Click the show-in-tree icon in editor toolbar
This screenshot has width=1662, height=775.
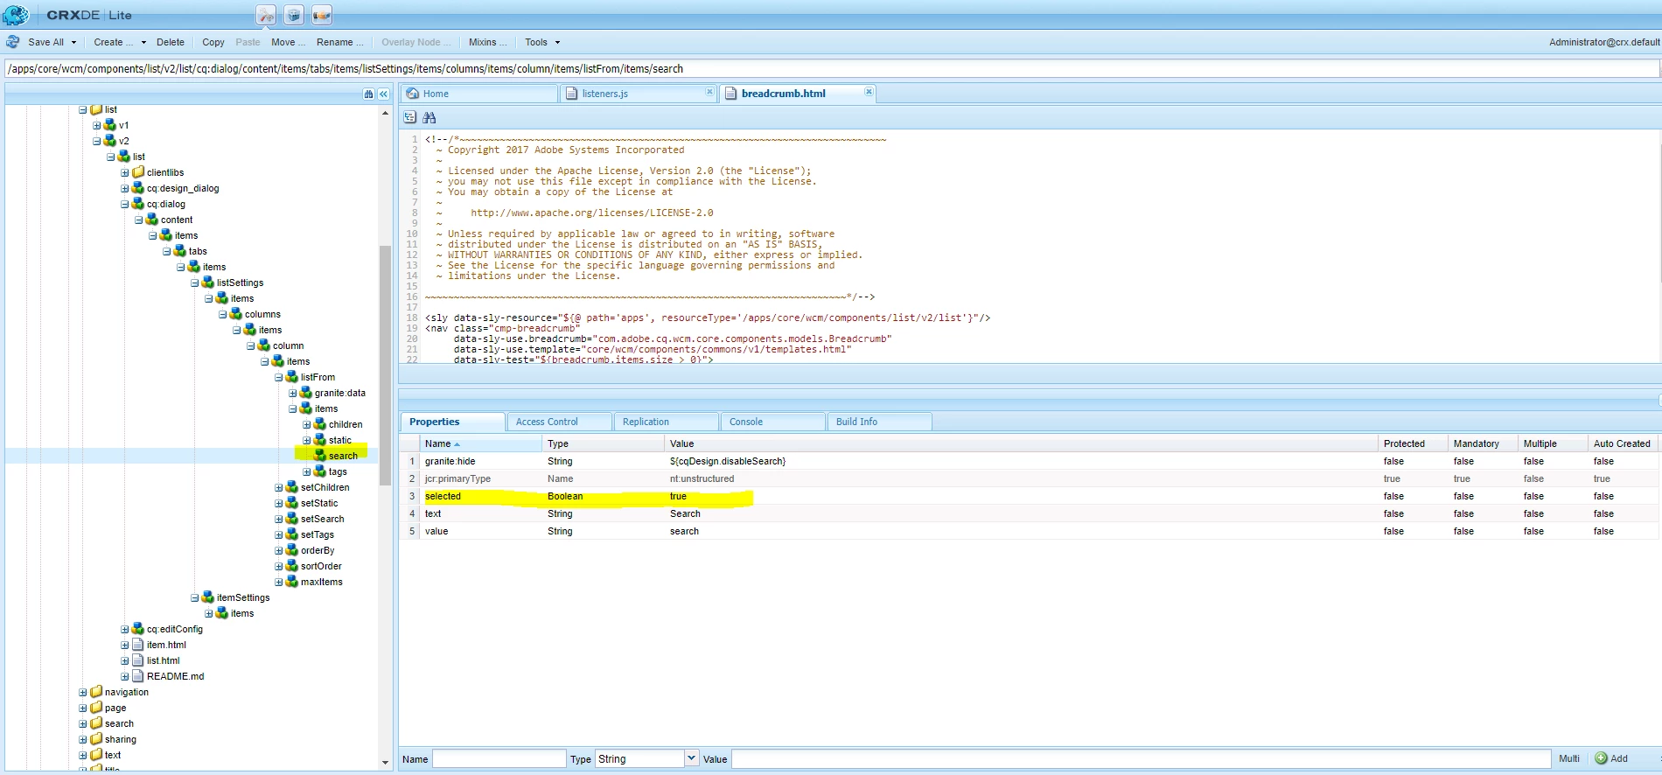coord(409,117)
